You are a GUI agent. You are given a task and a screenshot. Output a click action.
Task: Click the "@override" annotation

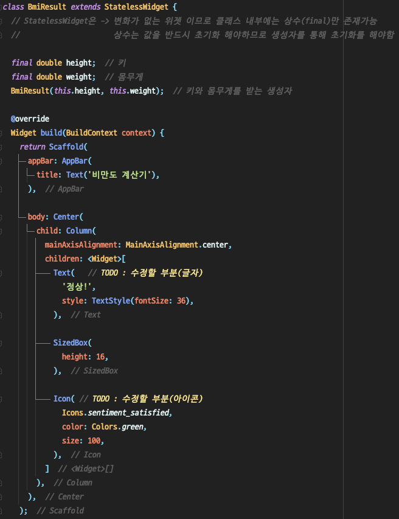click(30, 119)
